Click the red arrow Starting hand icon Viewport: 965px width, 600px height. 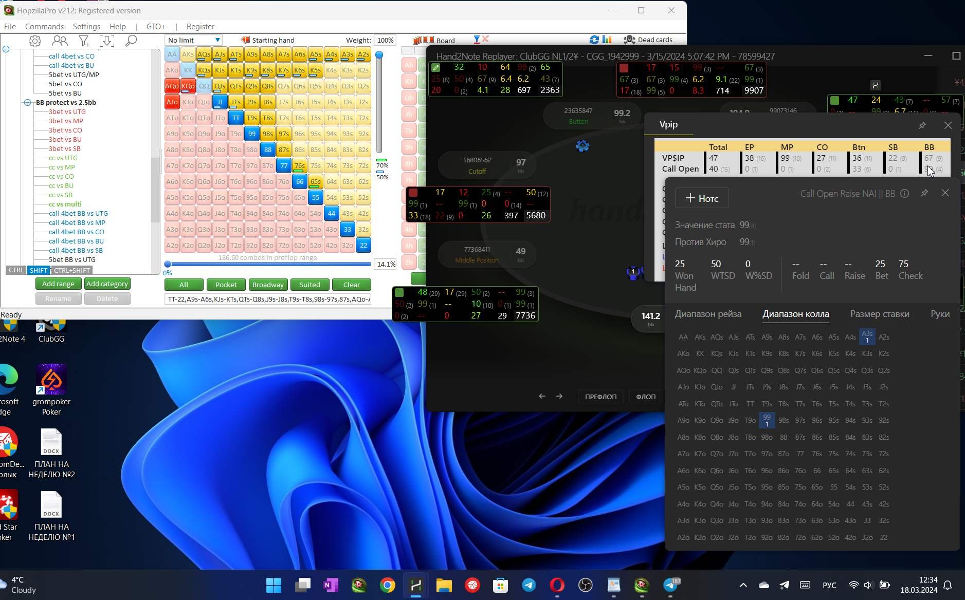(245, 40)
